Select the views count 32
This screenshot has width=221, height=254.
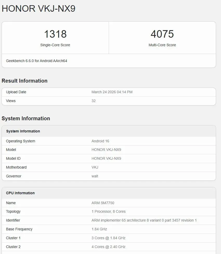click(94, 101)
